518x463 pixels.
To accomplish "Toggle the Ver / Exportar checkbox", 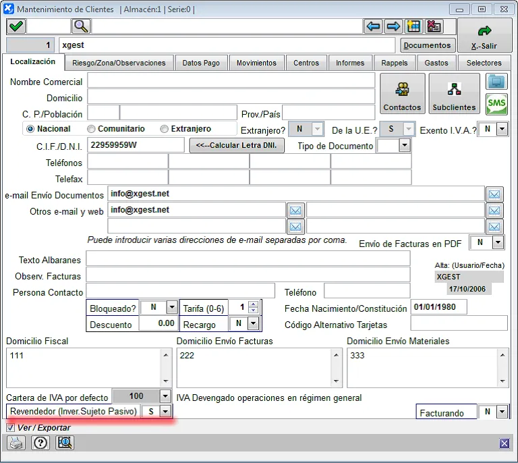I will coord(10,427).
